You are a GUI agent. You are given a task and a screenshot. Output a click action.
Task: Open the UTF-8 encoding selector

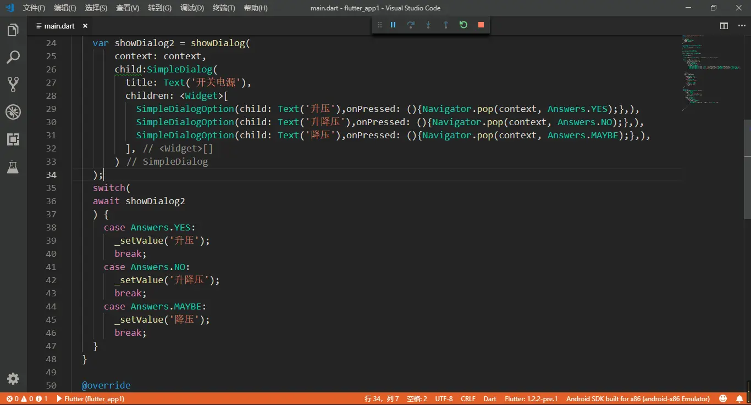click(444, 399)
